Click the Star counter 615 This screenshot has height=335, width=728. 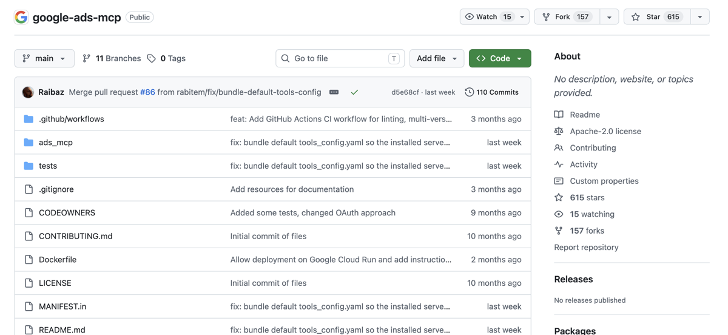(673, 17)
